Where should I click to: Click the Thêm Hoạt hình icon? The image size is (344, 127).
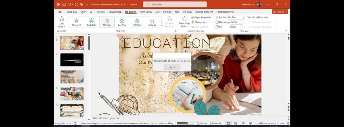(184, 19)
